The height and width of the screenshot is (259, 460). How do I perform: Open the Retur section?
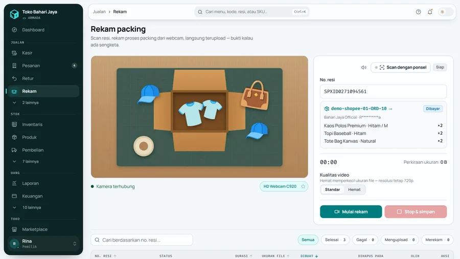click(x=43, y=78)
